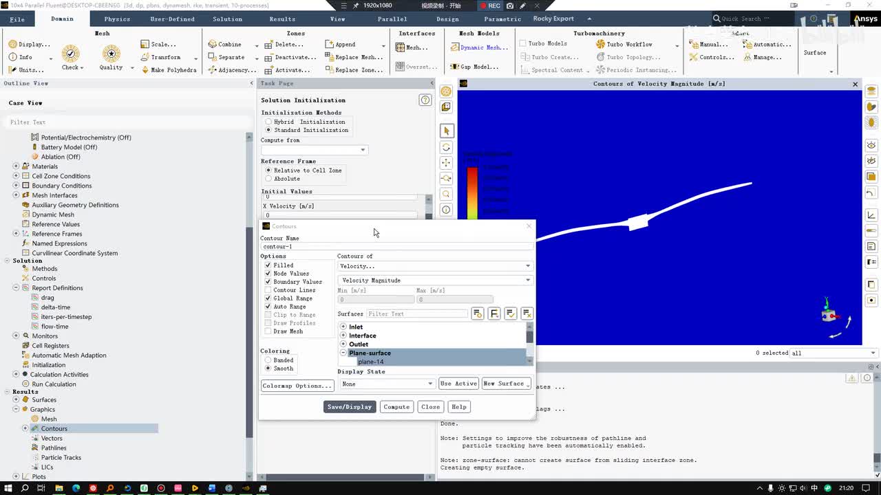
Task: Open the Turbo Workflow tool
Action: click(624, 44)
